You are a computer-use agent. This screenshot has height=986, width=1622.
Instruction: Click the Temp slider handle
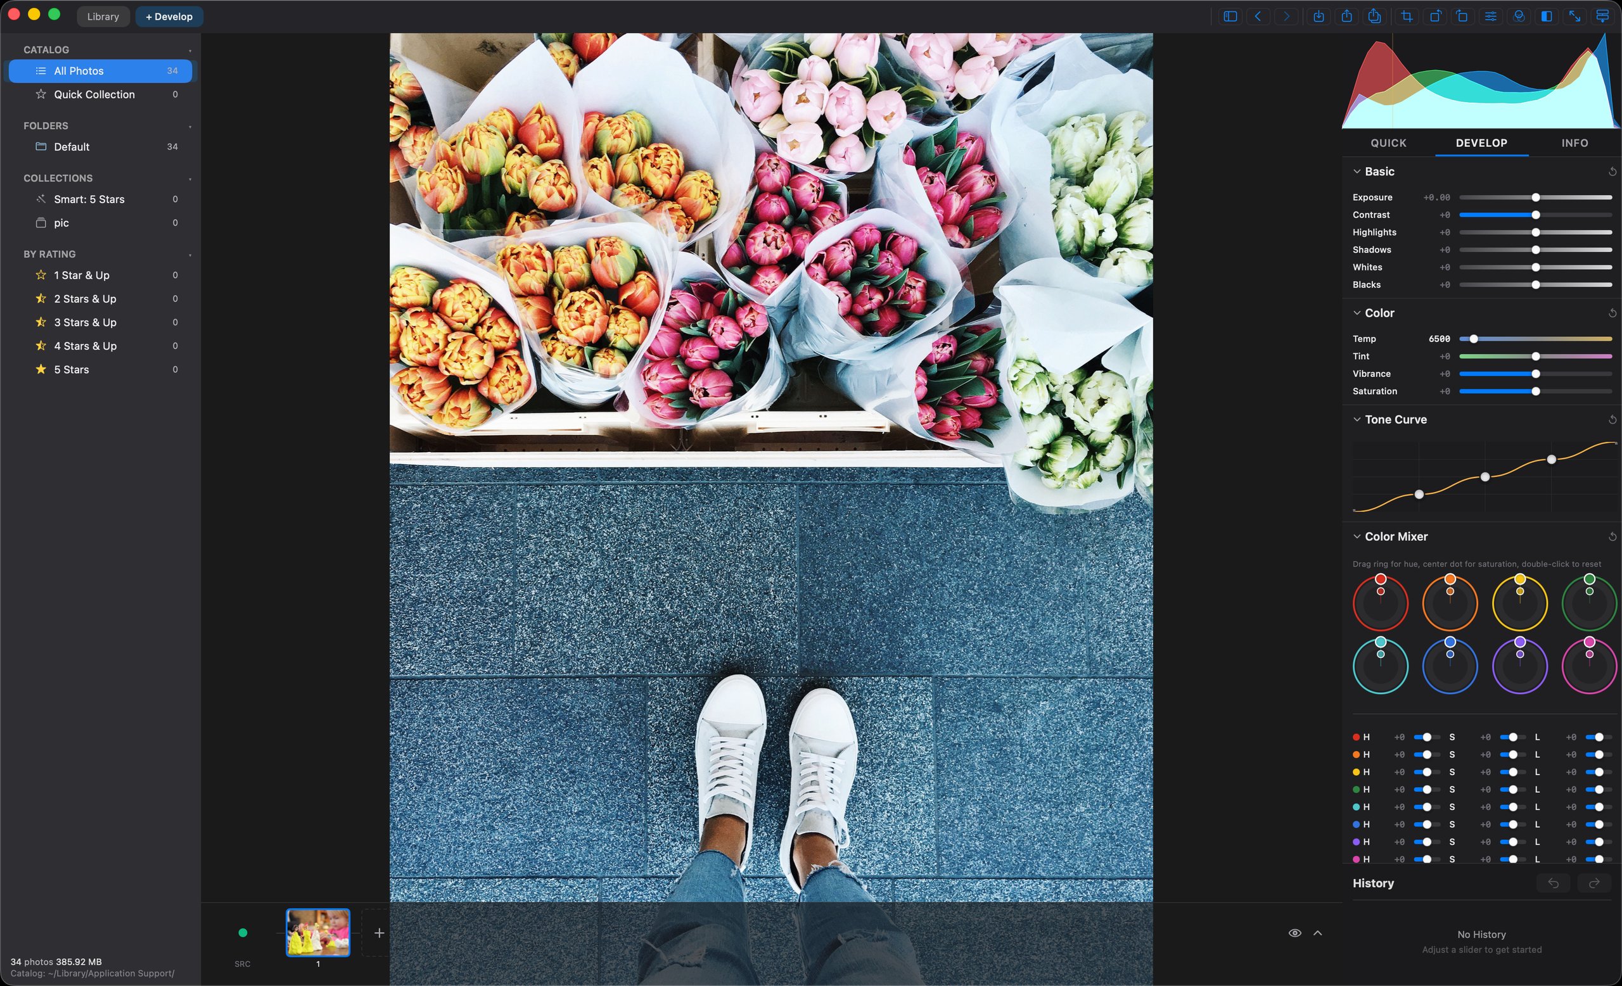click(x=1474, y=339)
